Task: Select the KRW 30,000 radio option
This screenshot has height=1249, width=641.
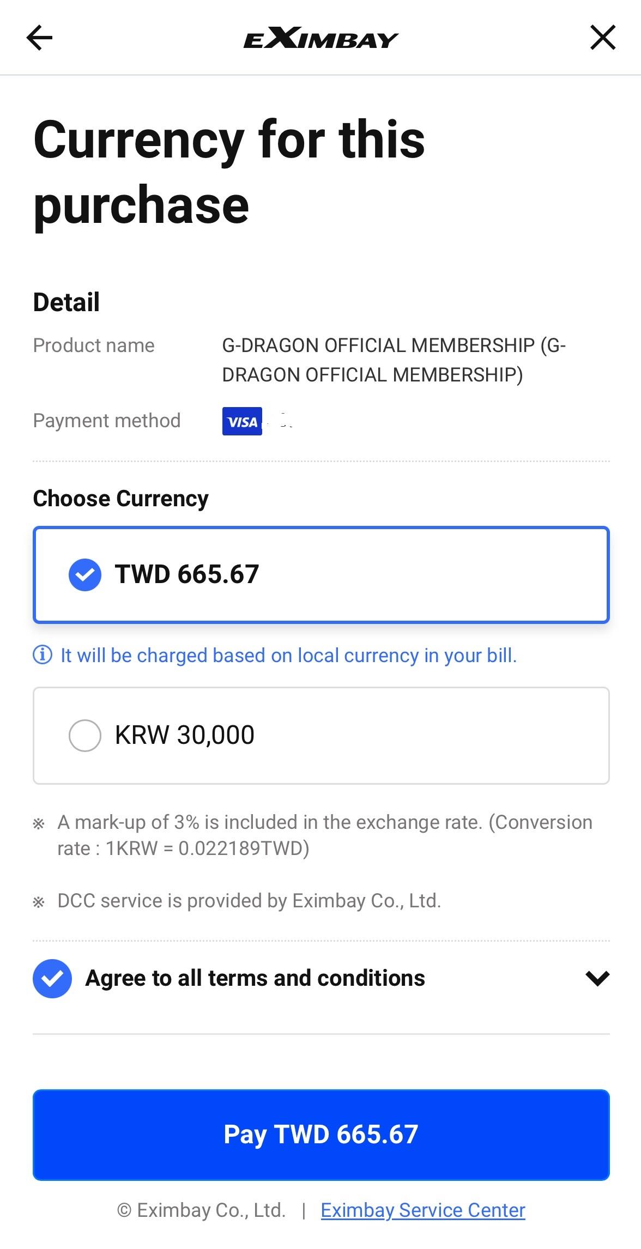Action: pyautogui.click(x=85, y=735)
